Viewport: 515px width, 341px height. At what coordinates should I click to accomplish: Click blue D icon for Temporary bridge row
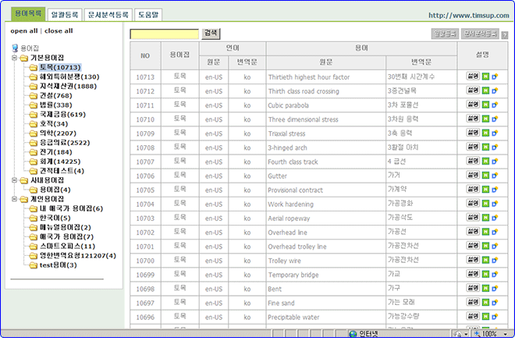point(494,275)
